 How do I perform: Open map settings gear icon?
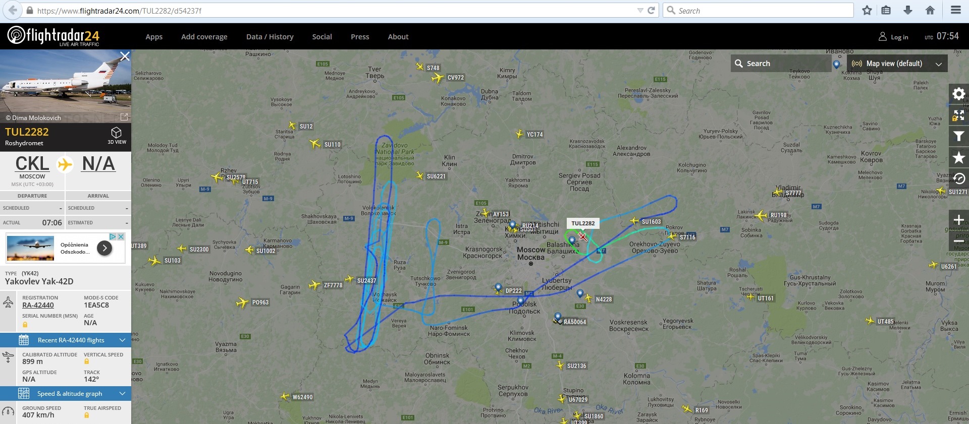(x=958, y=94)
